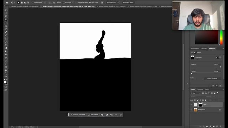Screen dimensions: 228x128
Task: Select the Clone Stamp tool
Action: [x=6, y=38]
